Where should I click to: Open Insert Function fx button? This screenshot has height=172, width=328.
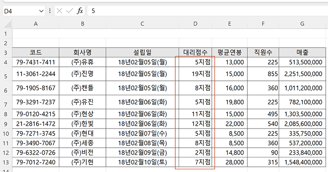pyautogui.click(x=80, y=11)
